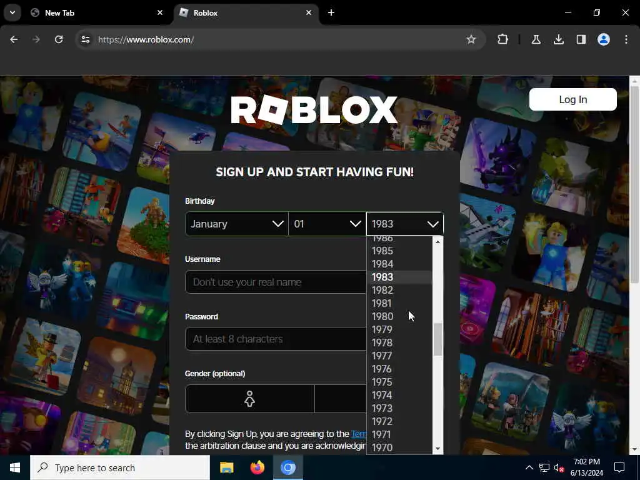Open a new browser tab with plus
The image size is (640, 480).
(x=331, y=12)
